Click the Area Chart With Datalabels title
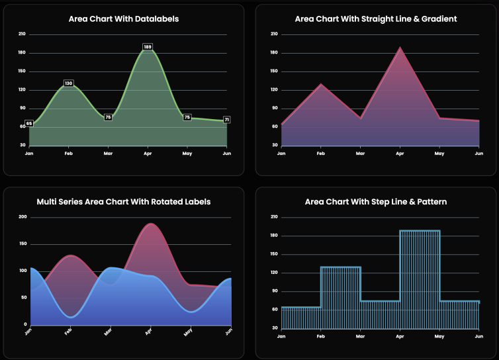The height and width of the screenshot is (360, 499). tap(124, 19)
